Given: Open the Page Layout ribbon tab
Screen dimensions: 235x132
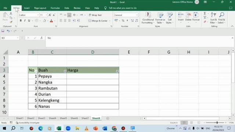Looking at the screenshot, I should (40, 8).
